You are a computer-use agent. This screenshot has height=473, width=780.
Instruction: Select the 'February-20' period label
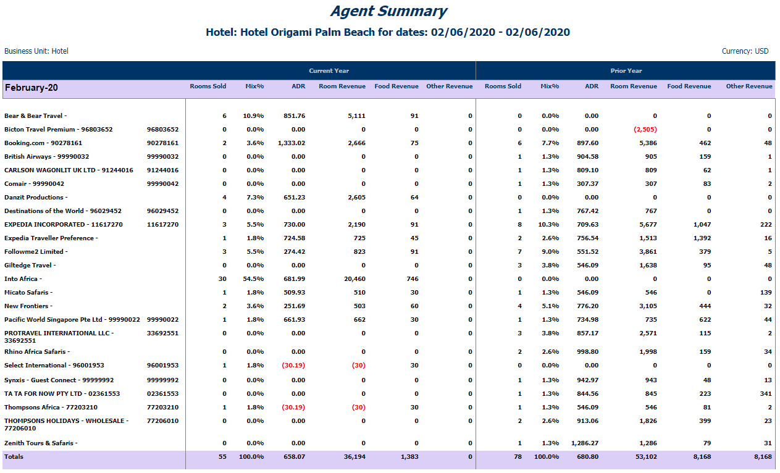click(x=31, y=88)
